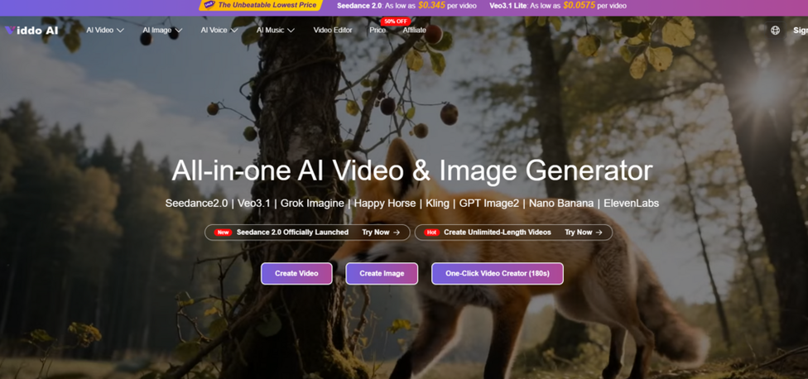808x379 pixels.
Task: Click the Seedance 2.0 price offer text
Action: [x=406, y=6]
